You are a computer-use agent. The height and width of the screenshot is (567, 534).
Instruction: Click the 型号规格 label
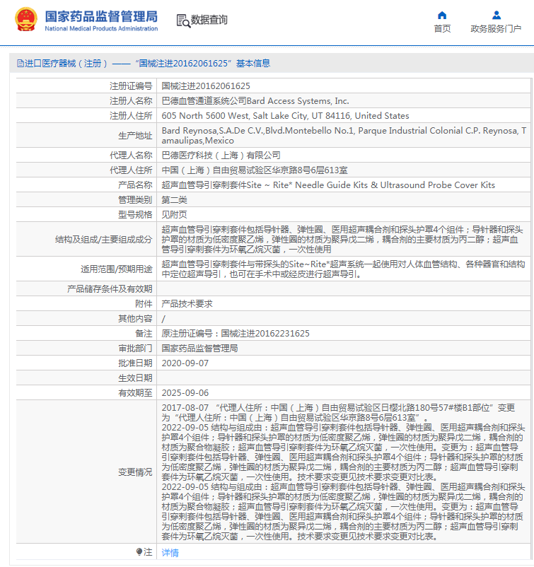pyautogui.click(x=135, y=215)
